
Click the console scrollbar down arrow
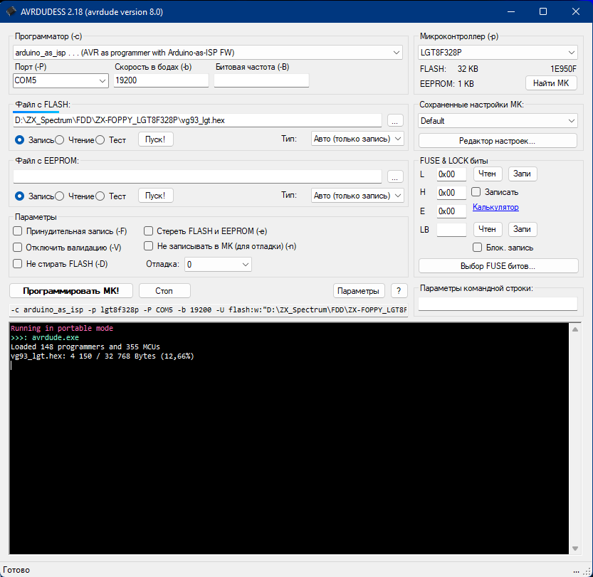coord(575,549)
